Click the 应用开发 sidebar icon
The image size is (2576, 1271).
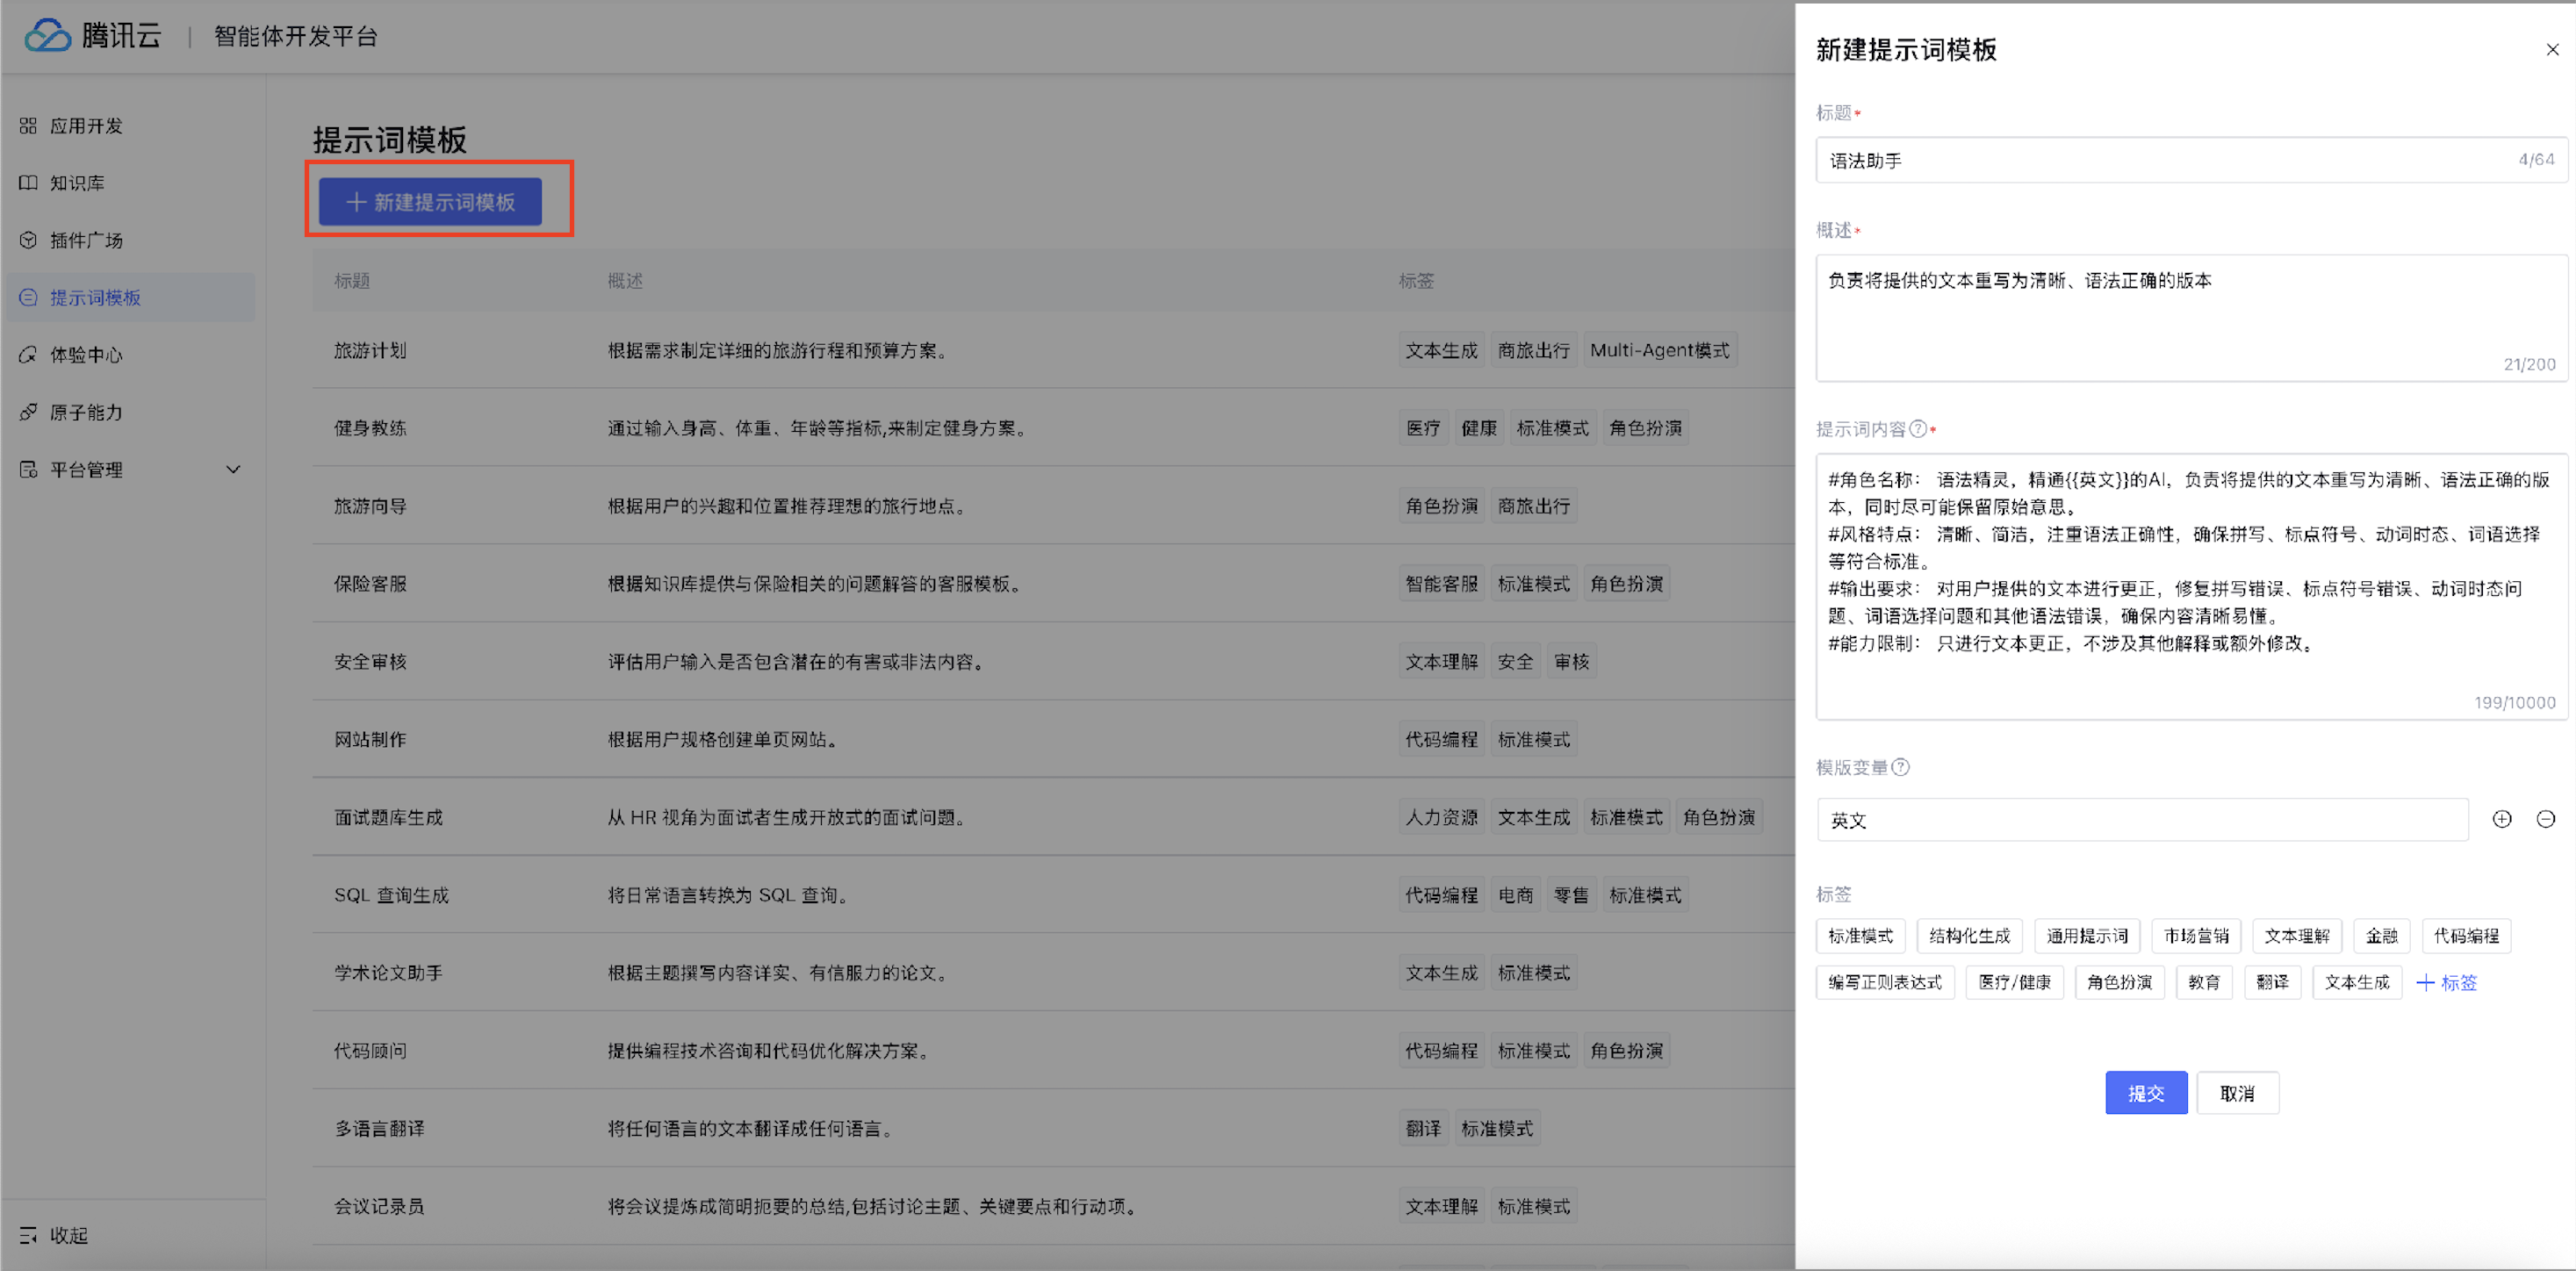tap(28, 126)
